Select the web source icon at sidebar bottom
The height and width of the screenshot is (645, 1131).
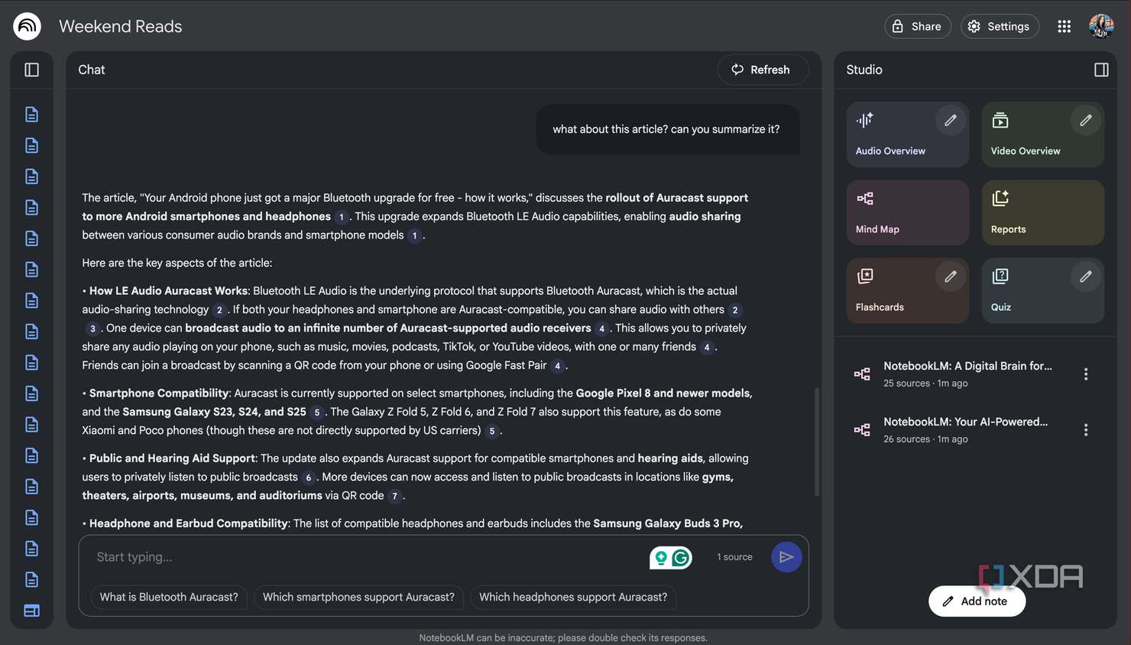(31, 611)
